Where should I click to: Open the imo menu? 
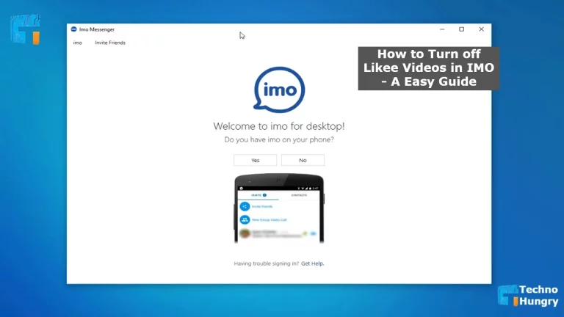point(78,43)
